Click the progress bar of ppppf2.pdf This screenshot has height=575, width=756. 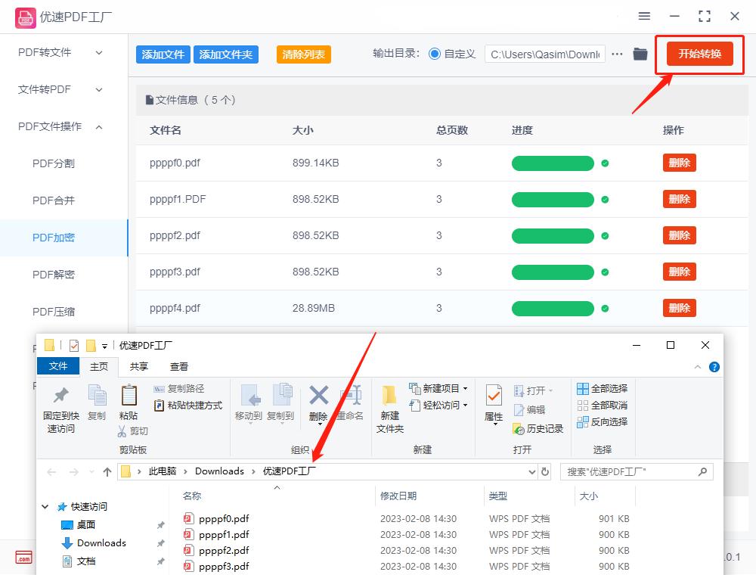553,235
